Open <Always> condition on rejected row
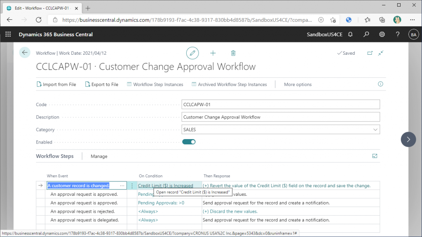The width and height of the screenshot is (422, 237). pos(148,211)
